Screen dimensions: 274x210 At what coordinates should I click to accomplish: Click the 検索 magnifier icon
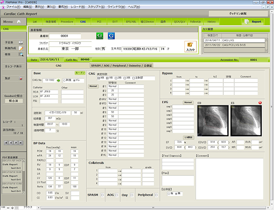coord(21,54)
